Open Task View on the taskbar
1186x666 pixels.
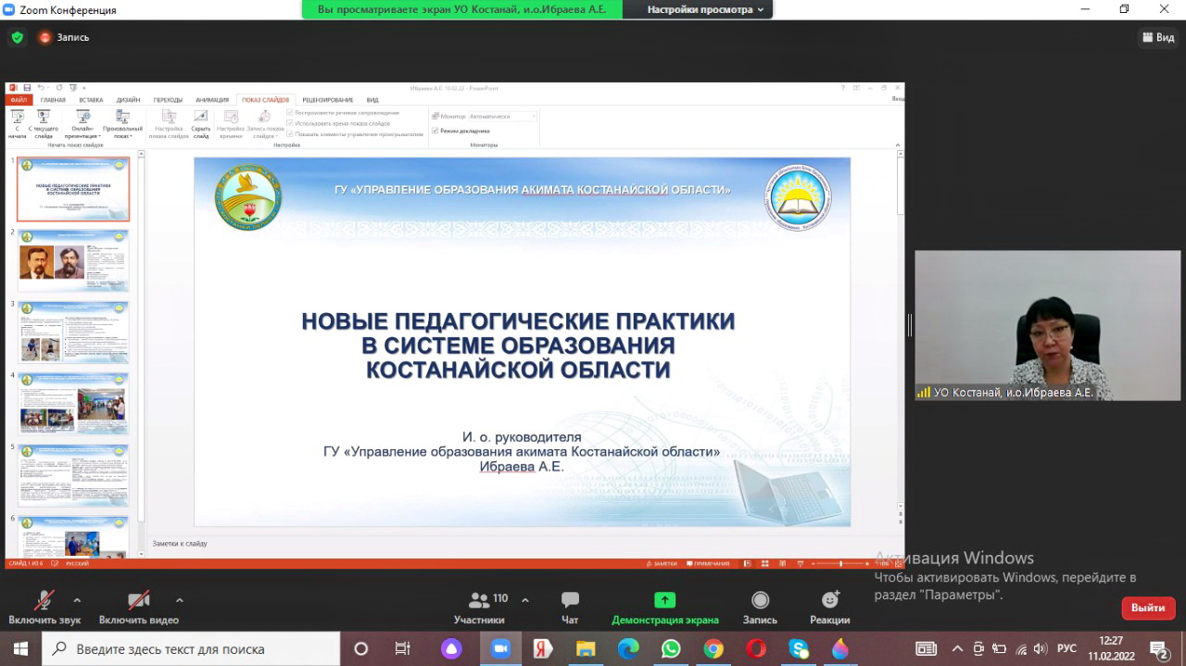(402, 648)
